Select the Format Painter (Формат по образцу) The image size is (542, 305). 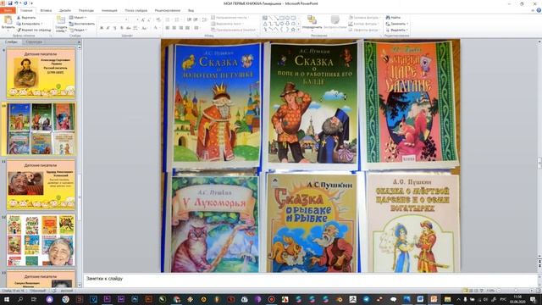tap(34, 30)
